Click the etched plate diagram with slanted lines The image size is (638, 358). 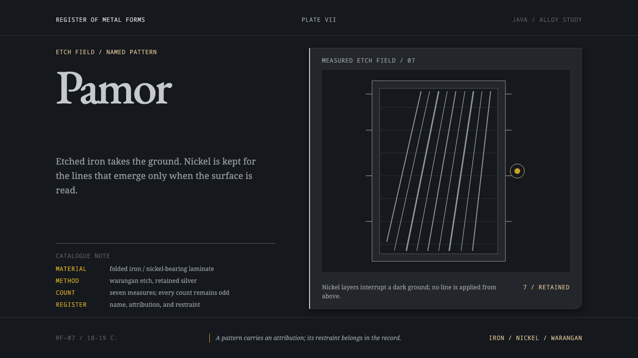(x=439, y=171)
